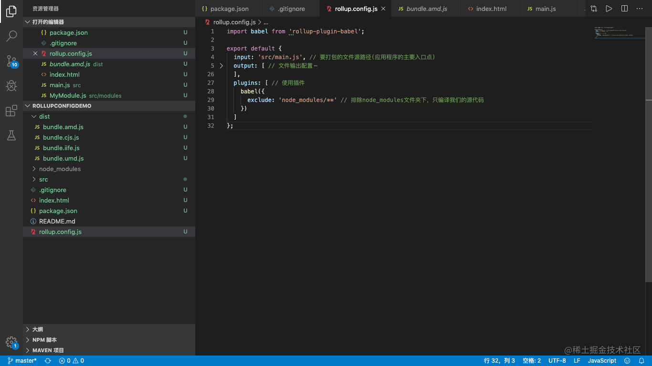Open index.html in open editors list

(x=109, y=74)
